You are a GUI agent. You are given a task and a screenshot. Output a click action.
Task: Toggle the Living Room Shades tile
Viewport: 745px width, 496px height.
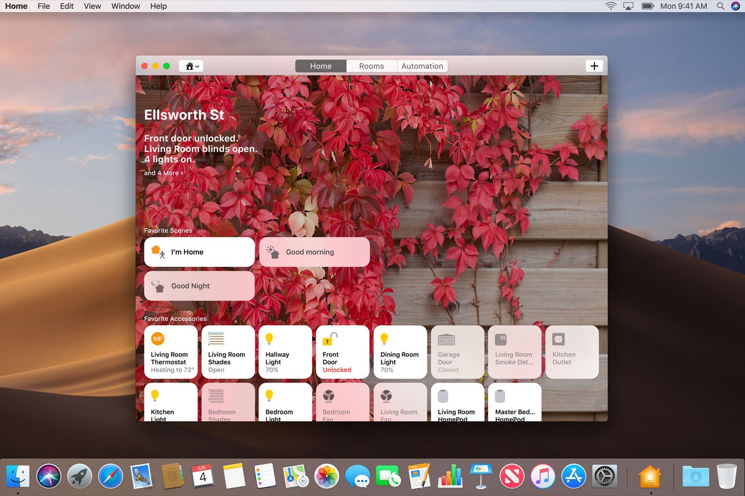coord(228,352)
